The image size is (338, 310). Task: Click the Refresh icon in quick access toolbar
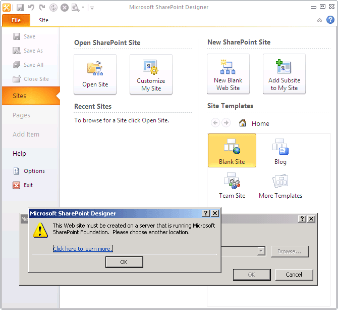(53, 8)
